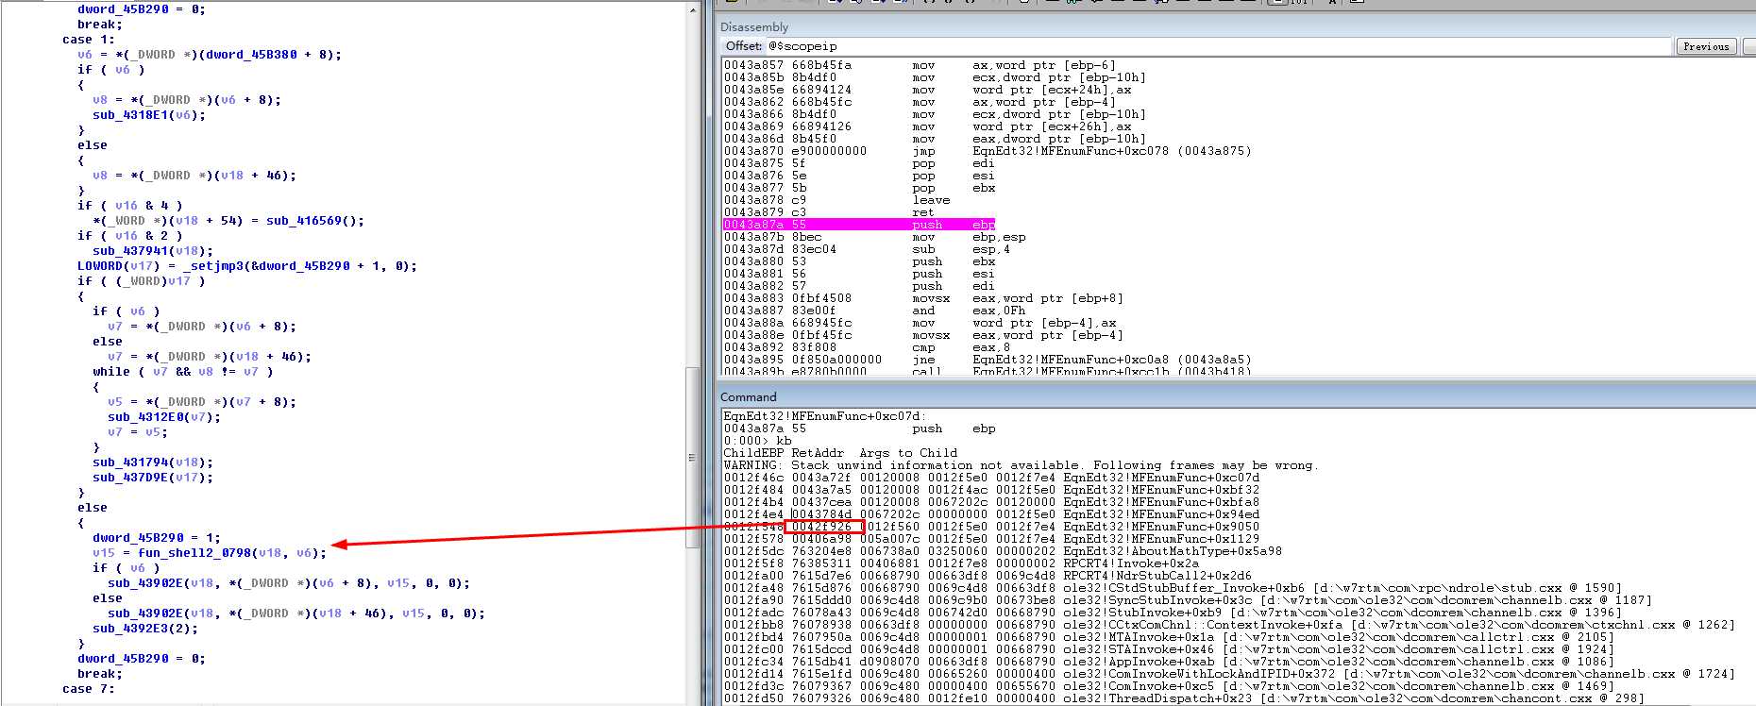Select disassembly line 0043a895 jne instruction
This screenshot has height=706, width=1756.
tap(988, 360)
